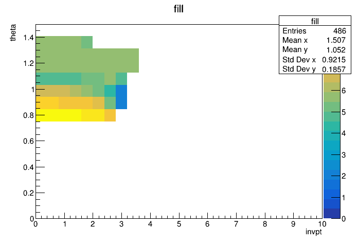
Task: Click the x-axis title "invpt"
Action: click(313, 232)
